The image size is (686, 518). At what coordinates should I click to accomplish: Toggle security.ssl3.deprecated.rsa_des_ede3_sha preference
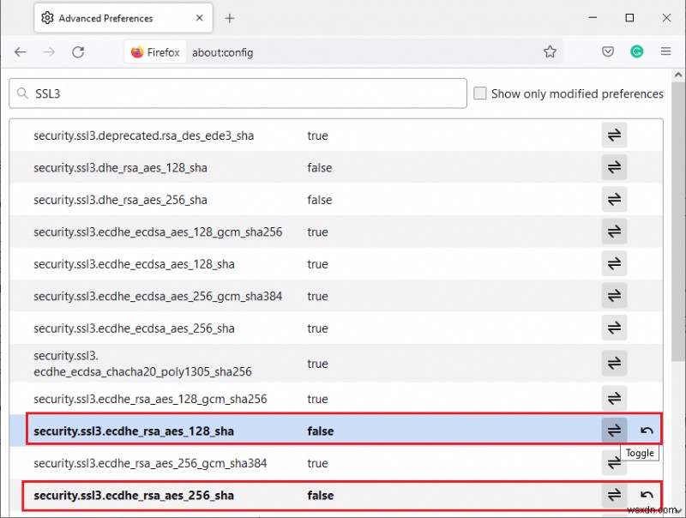[x=614, y=136]
